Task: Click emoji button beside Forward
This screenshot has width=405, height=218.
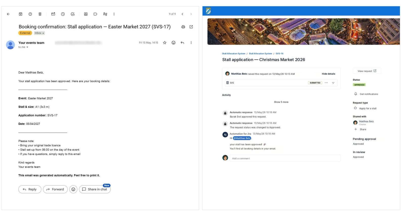Action: click(73, 189)
